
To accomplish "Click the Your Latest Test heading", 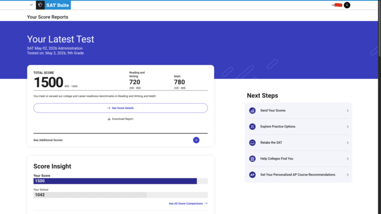I will [60, 39].
